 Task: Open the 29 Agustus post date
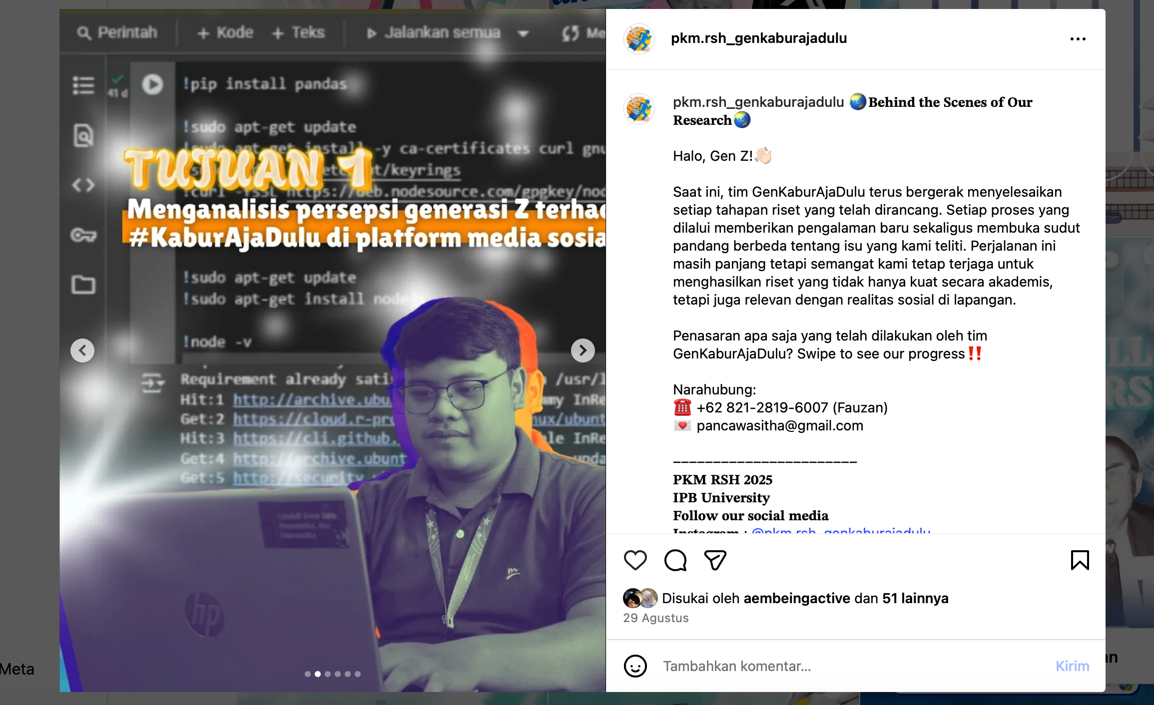tap(655, 618)
